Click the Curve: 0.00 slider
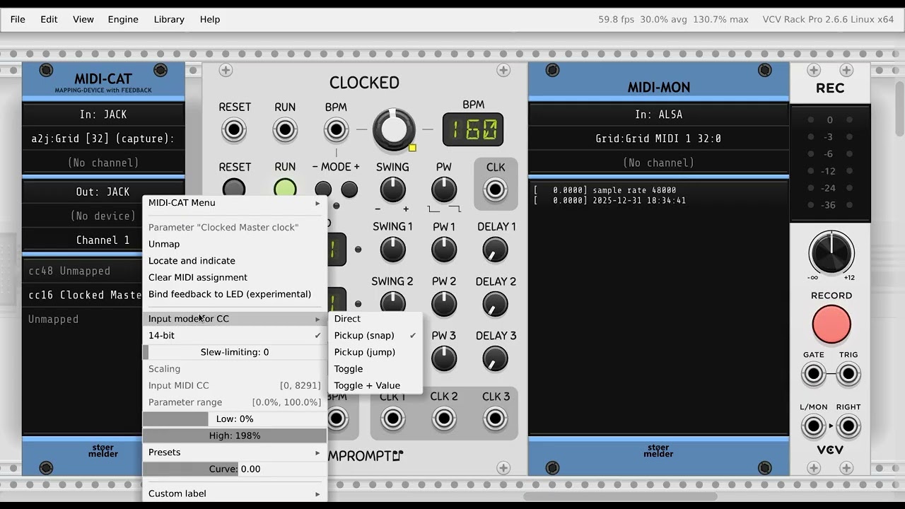905x509 pixels. (235, 469)
